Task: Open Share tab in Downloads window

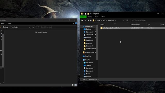Action: pos(3,23)
